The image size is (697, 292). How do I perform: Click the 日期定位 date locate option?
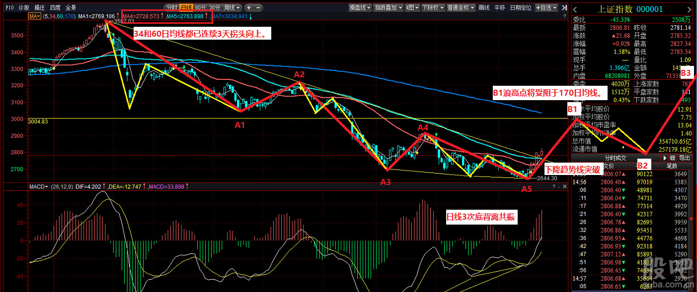pyautogui.click(x=521, y=7)
